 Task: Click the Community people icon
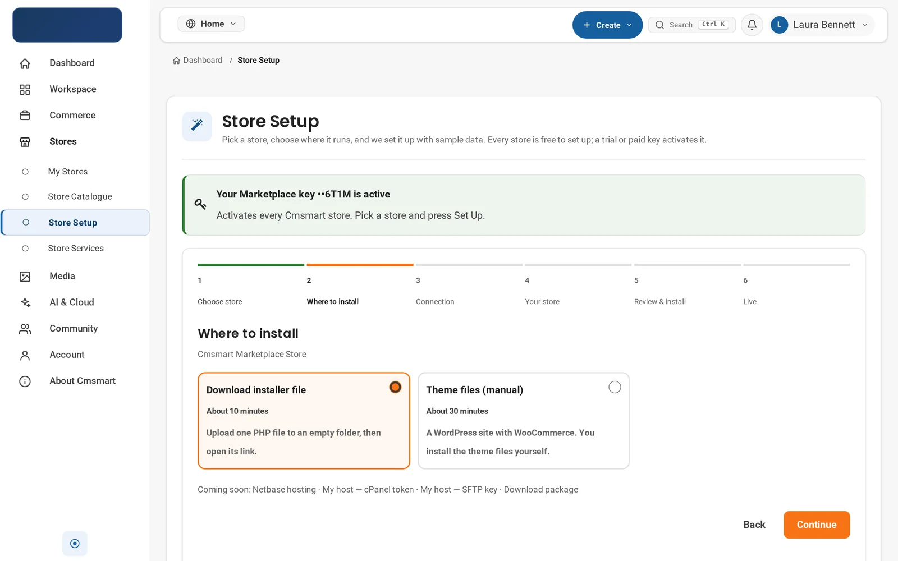(x=25, y=329)
